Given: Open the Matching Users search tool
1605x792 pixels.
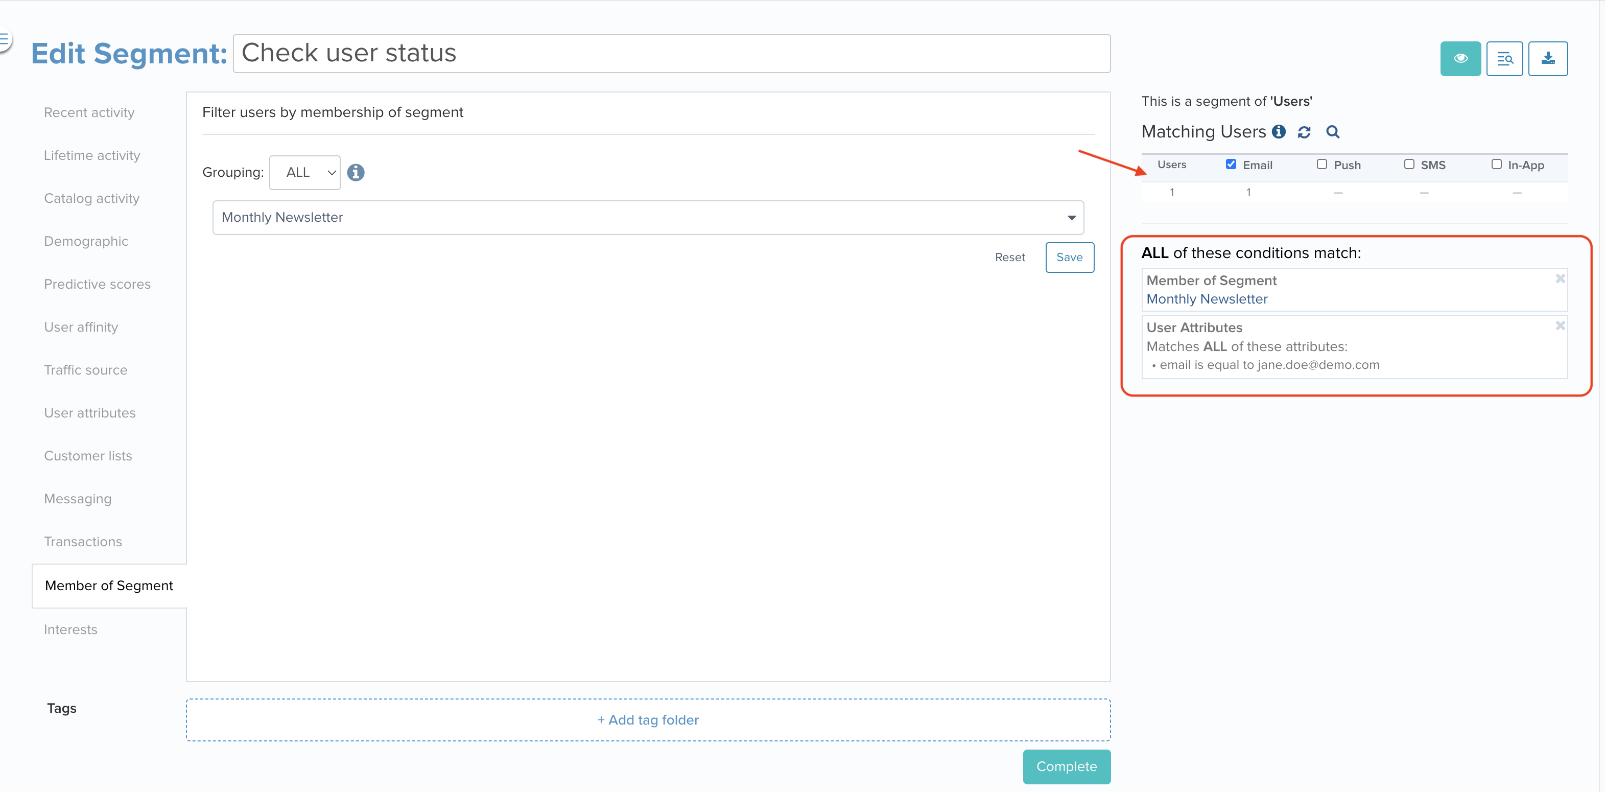Looking at the screenshot, I should [1333, 132].
